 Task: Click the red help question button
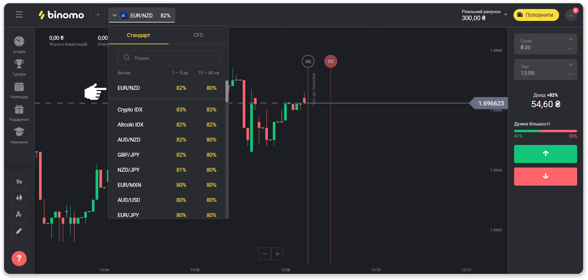tap(19, 259)
